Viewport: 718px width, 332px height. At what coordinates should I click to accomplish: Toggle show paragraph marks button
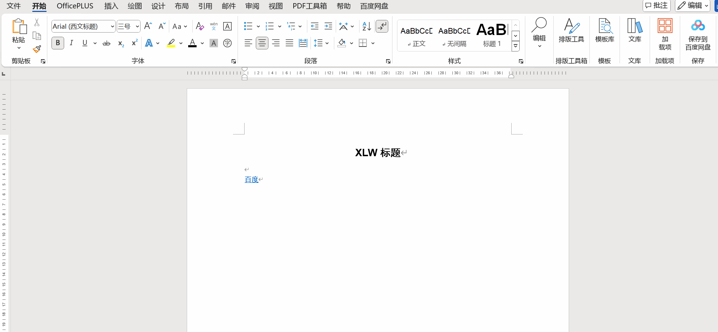pos(382,26)
